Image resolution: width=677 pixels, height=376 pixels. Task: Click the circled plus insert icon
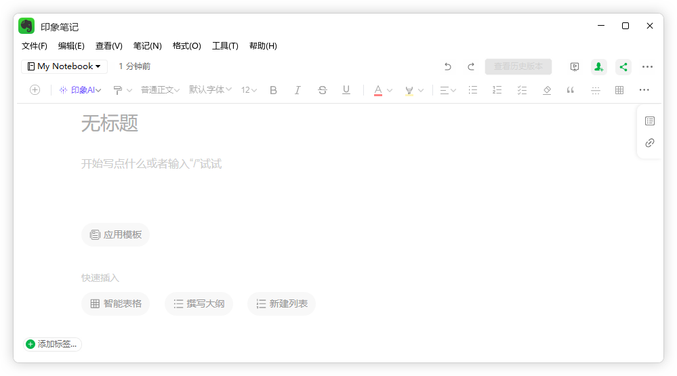[35, 90]
